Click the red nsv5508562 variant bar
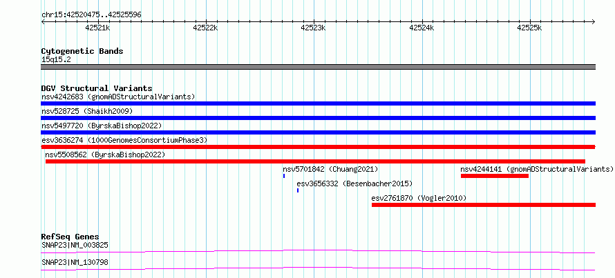The image size is (615, 278). tap(315, 161)
